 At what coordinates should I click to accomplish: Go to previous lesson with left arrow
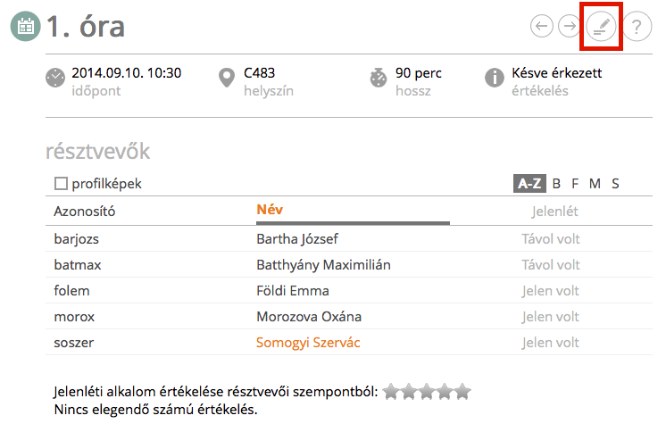[x=542, y=26]
